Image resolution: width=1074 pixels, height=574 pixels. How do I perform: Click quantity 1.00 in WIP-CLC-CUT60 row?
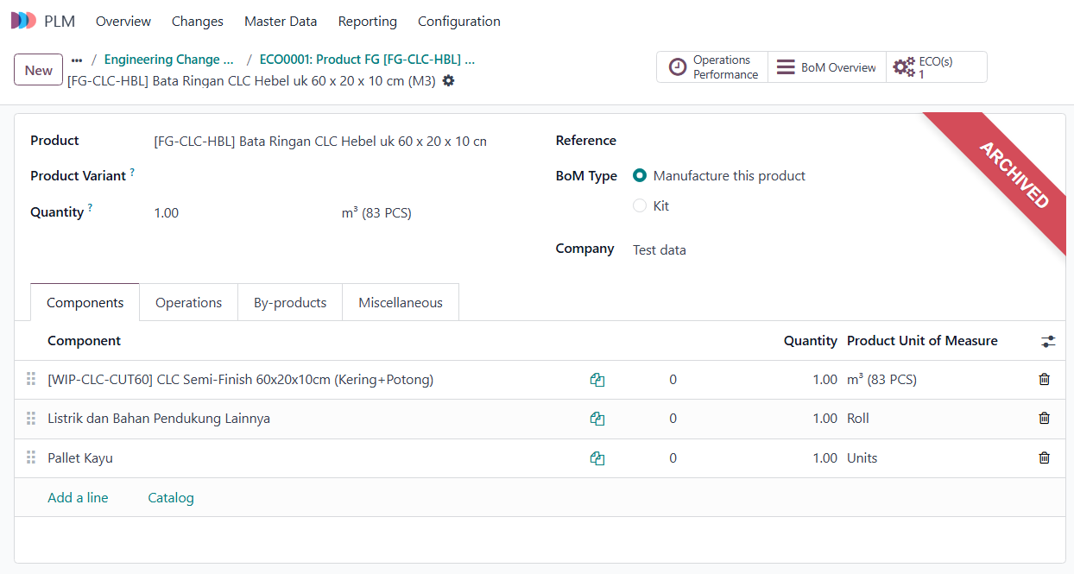[824, 380]
